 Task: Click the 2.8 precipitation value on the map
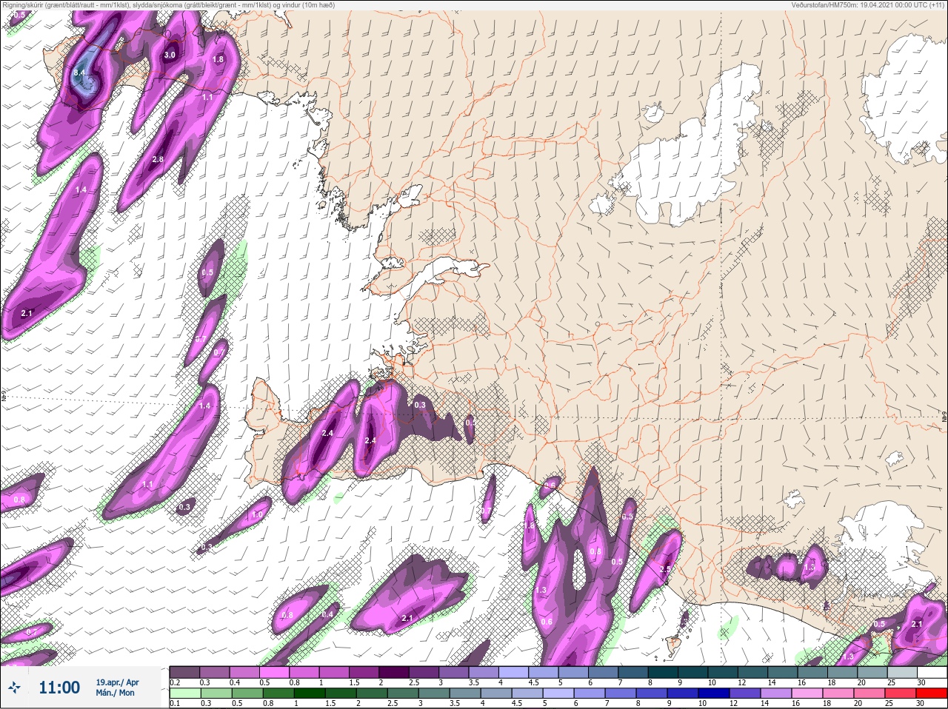pos(158,159)
